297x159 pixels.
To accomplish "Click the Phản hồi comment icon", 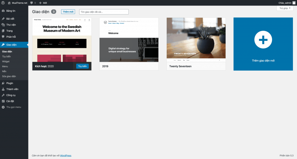I will tap(3, 37).
